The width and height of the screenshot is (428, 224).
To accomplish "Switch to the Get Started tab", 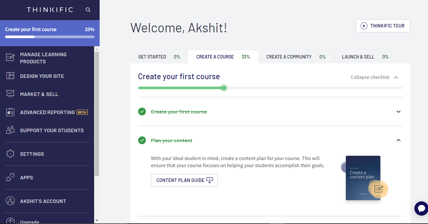I will [159, 57].
